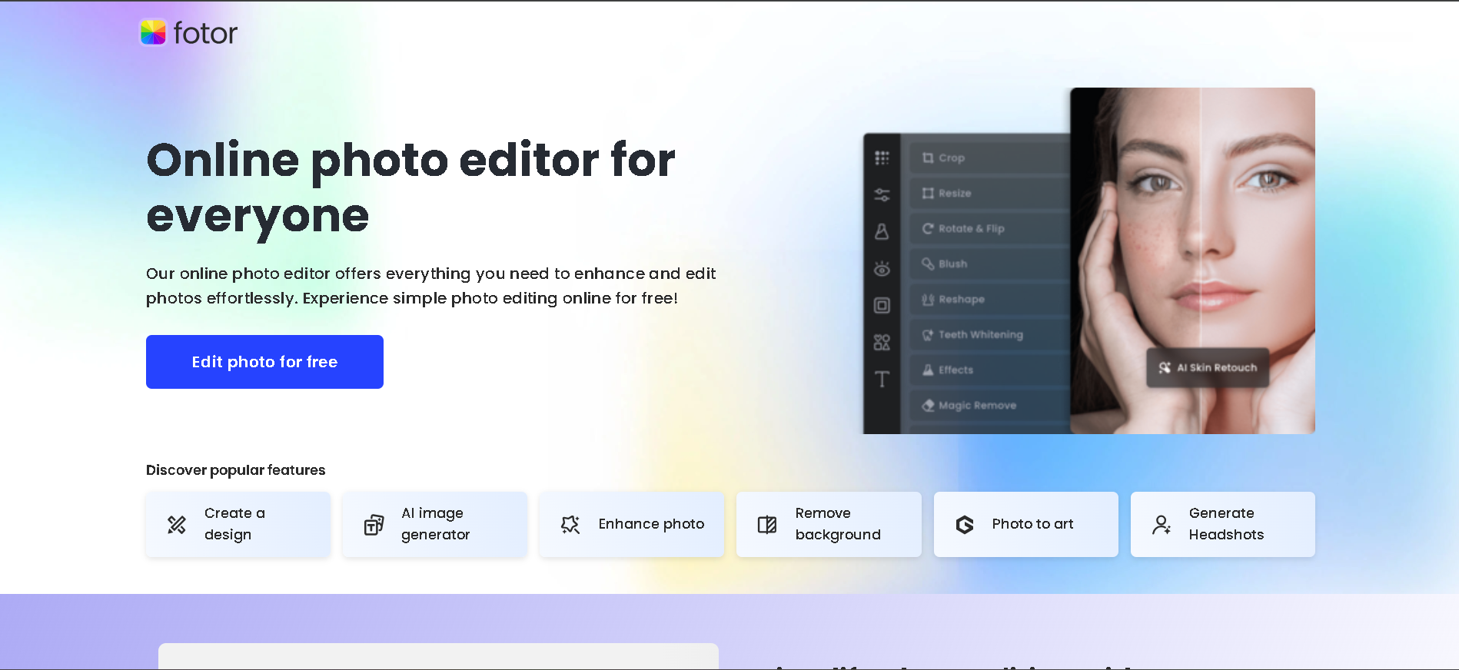
Task: Click the grid apps icon in editor preview sidebar
Action: click(882, 158)
